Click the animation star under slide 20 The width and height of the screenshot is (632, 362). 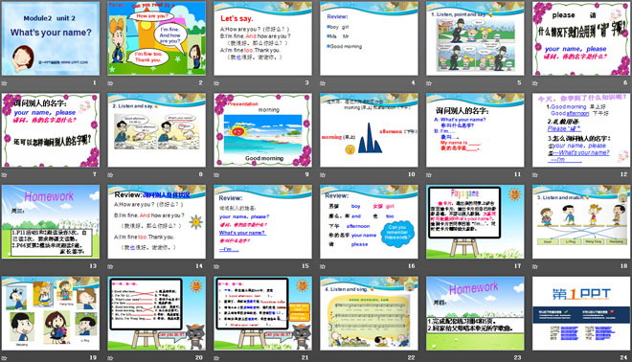pyautogui.click(x=110, y=357)
